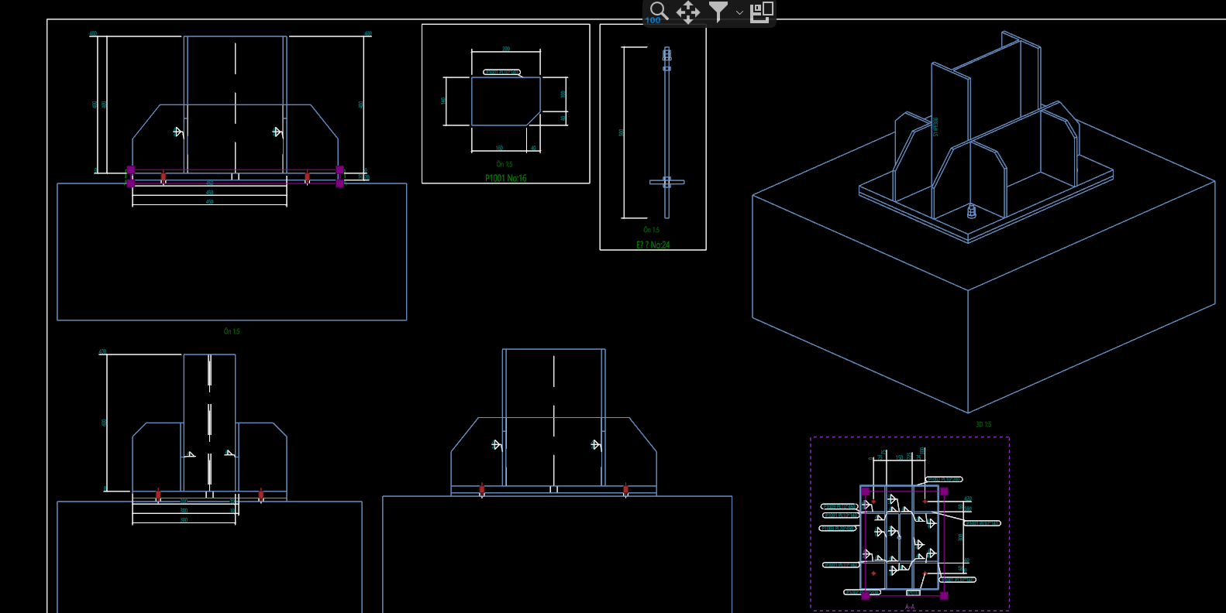
Task: Click left weld symbol in top-left view
Action: click(177, 132)
